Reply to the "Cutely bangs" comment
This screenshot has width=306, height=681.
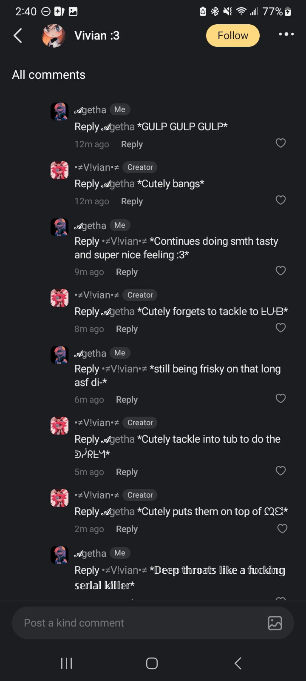point(132,201)
